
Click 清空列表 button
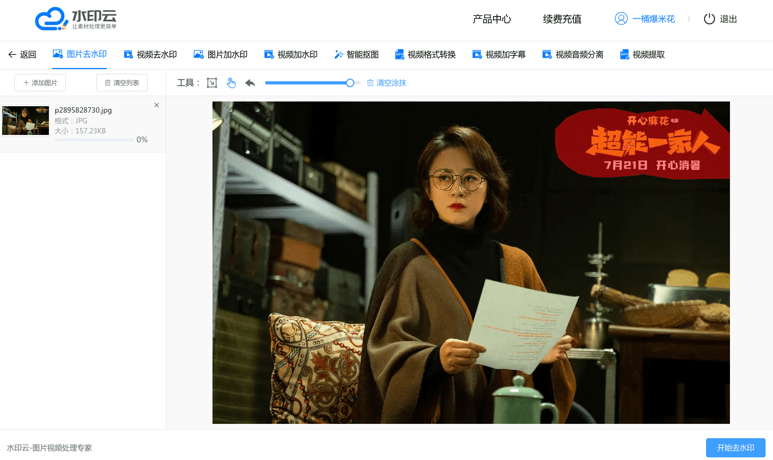pyautogui.click(x=122, y=83)
